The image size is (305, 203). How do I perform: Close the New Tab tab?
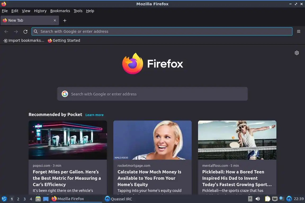(55, 20)
